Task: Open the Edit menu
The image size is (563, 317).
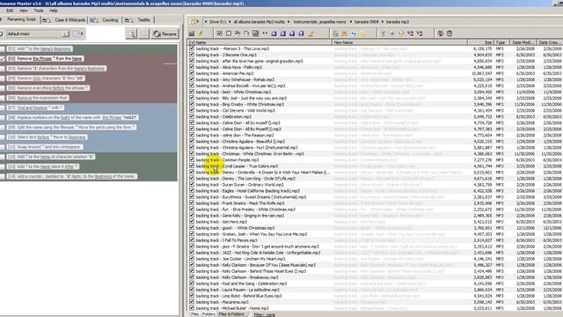Action: pyautogui.click(x=10, y=11)
